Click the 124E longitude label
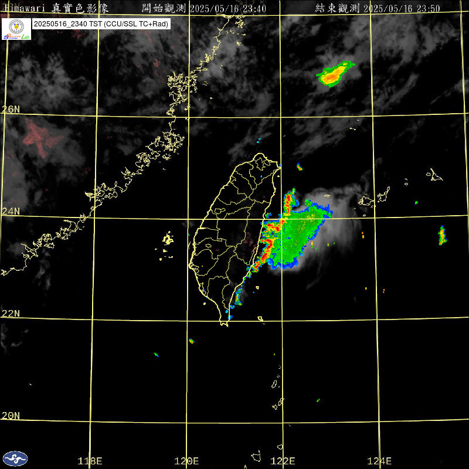The image size is (469, 469). 379,461
